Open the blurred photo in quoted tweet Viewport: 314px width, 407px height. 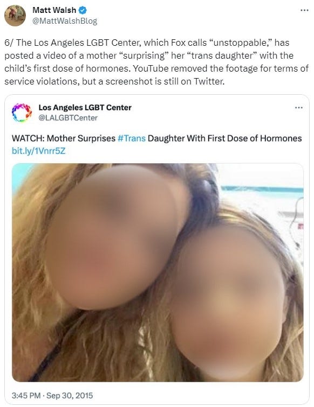[x=158, y=272]
